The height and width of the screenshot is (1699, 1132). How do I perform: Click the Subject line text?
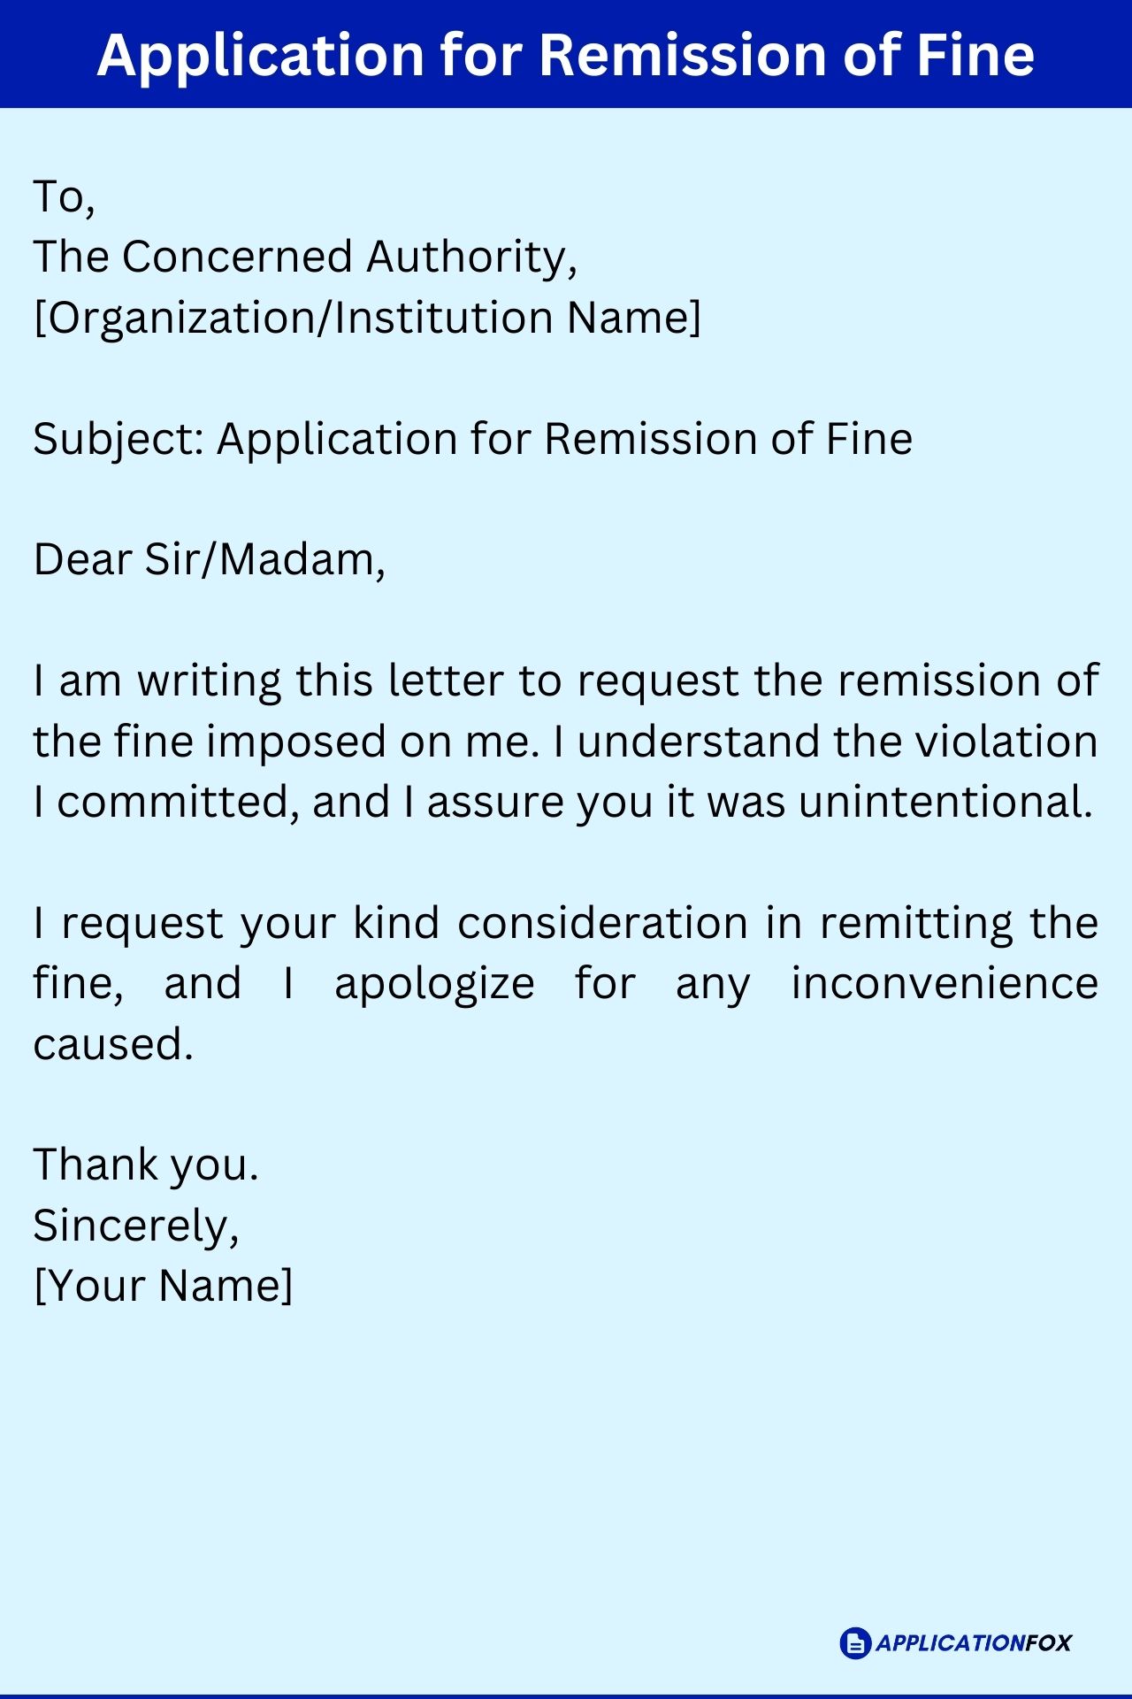pos(473,439)
